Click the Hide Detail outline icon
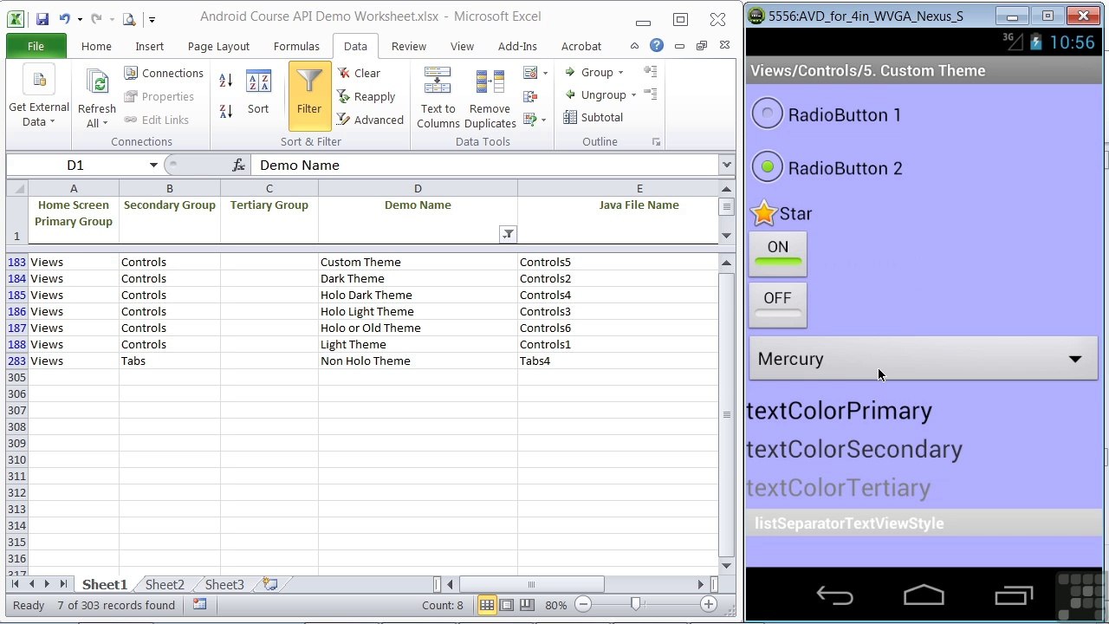 pyautogui.click(x=650, y=94)
